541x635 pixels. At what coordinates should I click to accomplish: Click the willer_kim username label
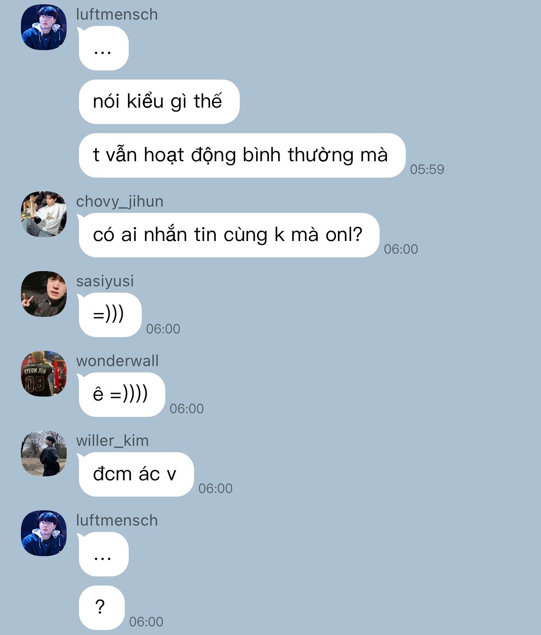112,441
